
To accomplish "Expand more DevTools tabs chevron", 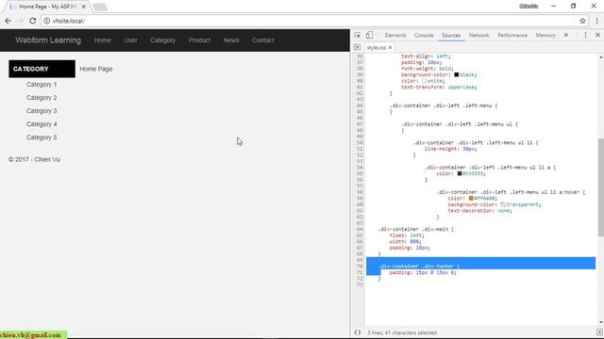I will [x=566, y=35].
